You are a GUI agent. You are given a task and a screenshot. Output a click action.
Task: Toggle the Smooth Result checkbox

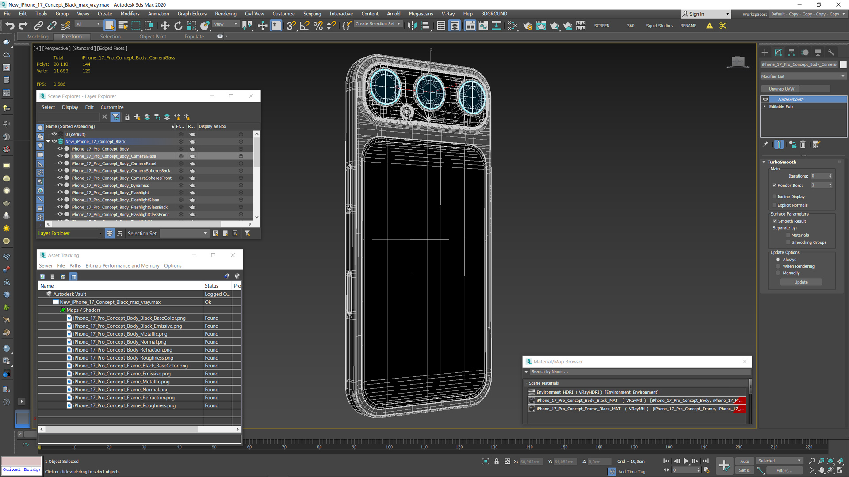point(775,221)
